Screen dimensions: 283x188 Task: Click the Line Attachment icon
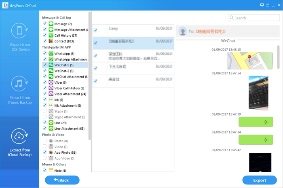(x=51, y=129)
